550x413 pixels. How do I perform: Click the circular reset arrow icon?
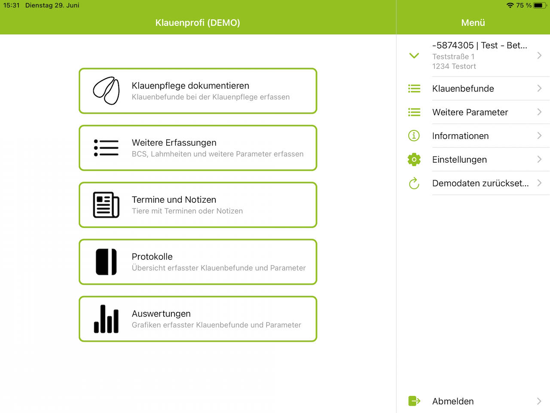pyautogui.click(x=414, y=183)
